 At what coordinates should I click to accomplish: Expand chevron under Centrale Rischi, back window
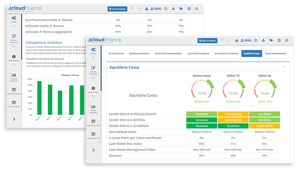click(x=14, y=64)
